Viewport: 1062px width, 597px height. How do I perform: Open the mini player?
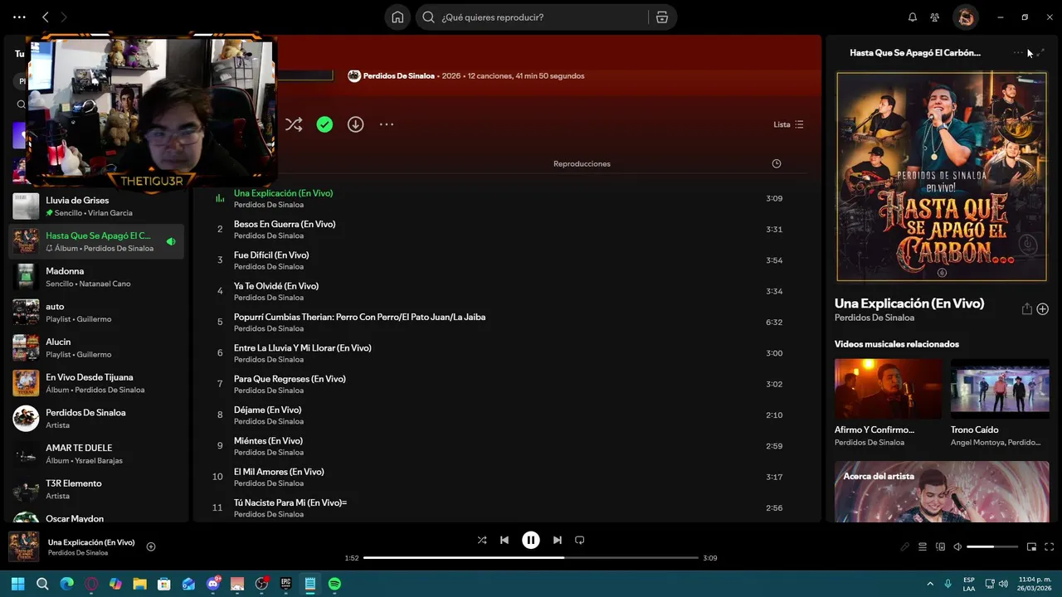(x=1031, y=546)
